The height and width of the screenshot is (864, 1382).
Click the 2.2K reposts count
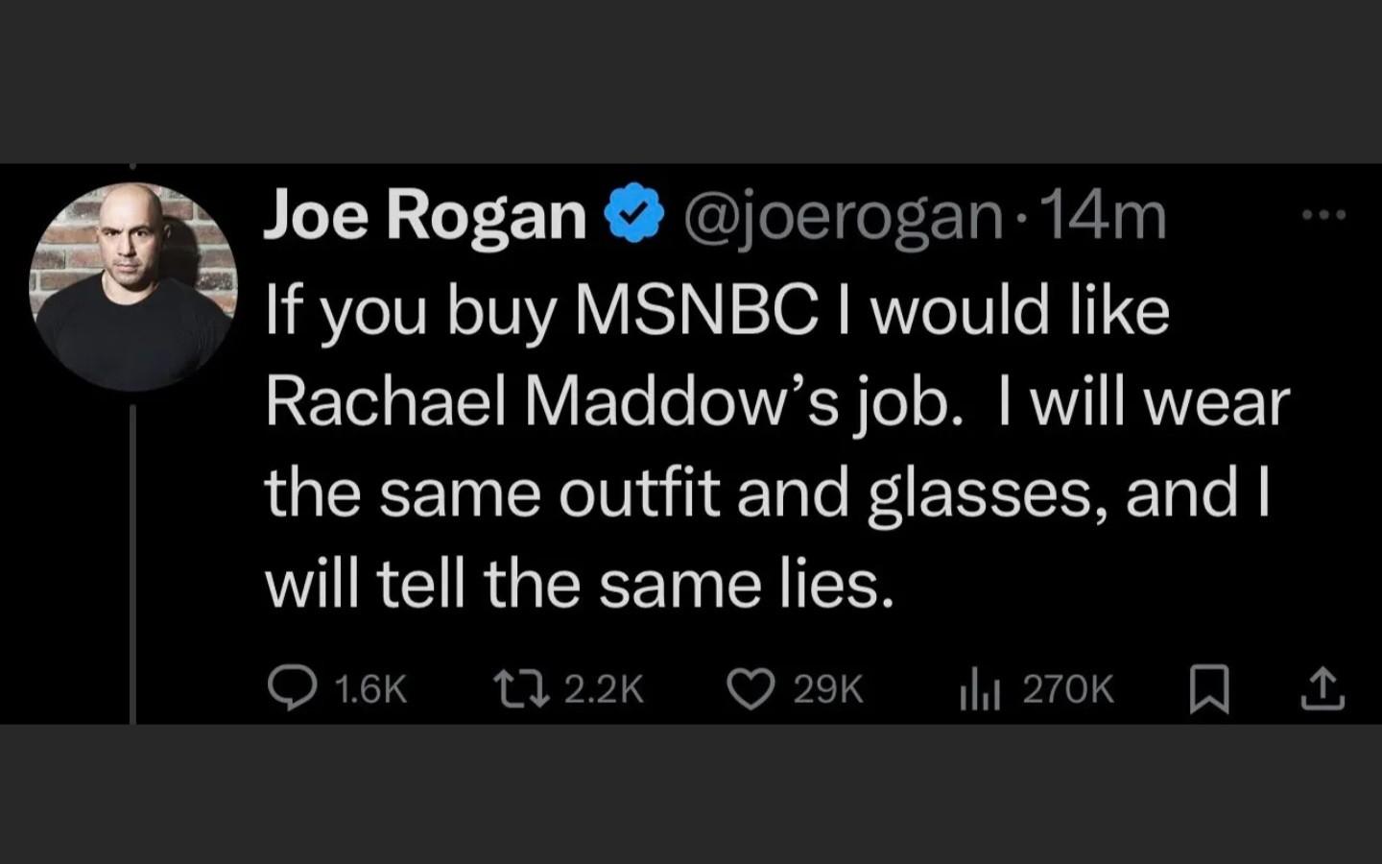(604, 689)
